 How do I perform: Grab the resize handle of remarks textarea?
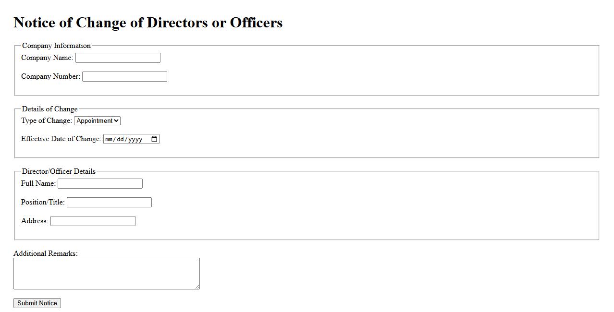(x=197, y=287)
